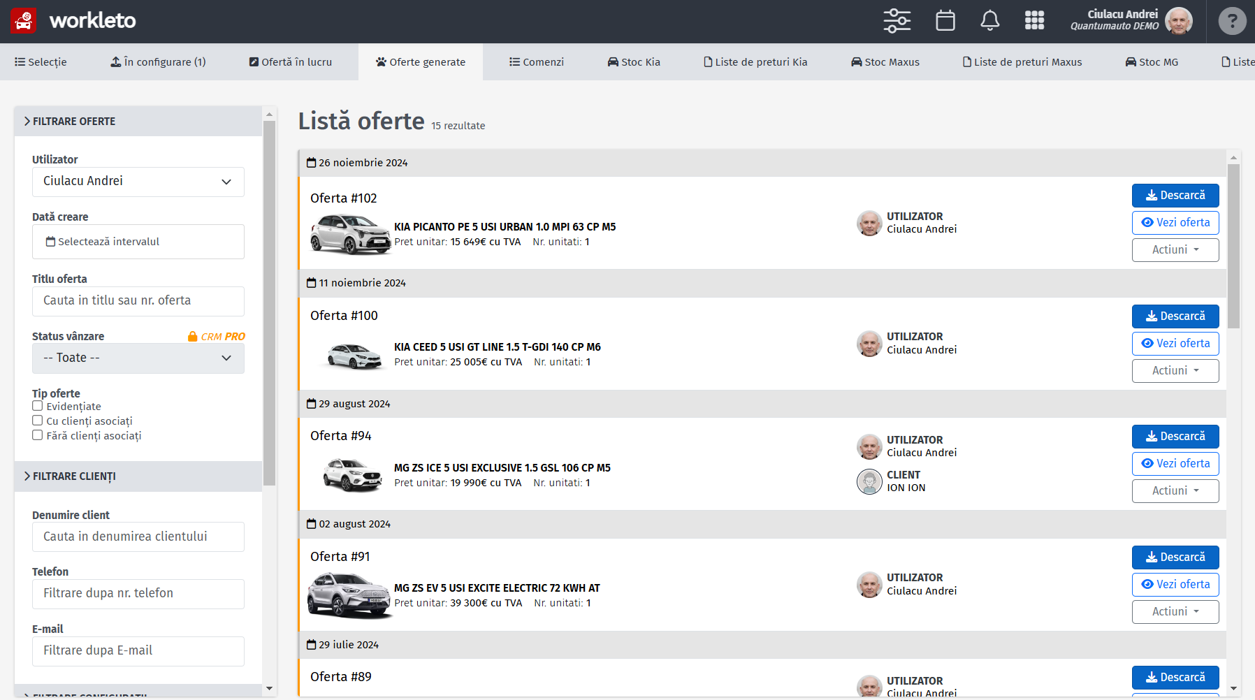Viewport: 1255px width, 700px height.
Task: Click the MG ZS ICE car thumbnail
Action: pyautogui.click(x=352, y=475)
